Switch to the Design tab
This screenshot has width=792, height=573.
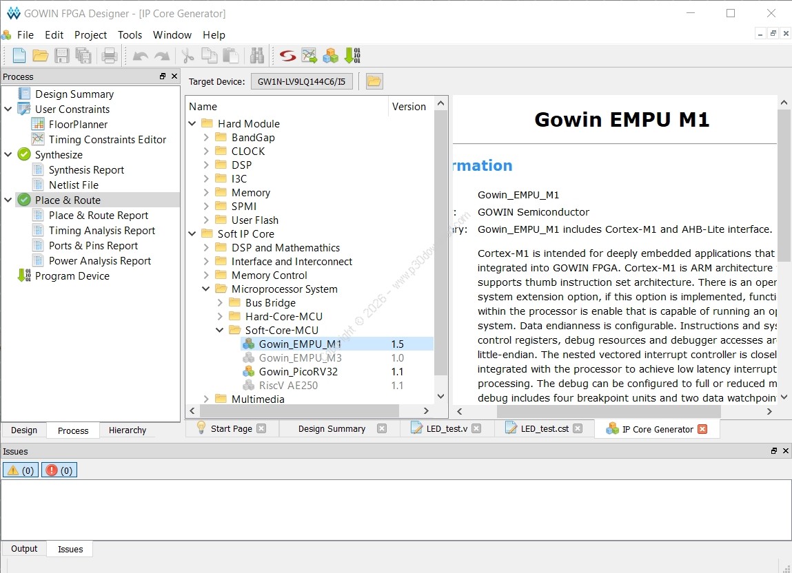24,430
